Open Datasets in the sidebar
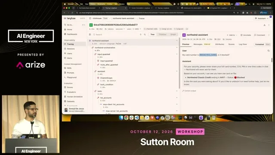Screen dimensions: 275x155 point(70,102)
